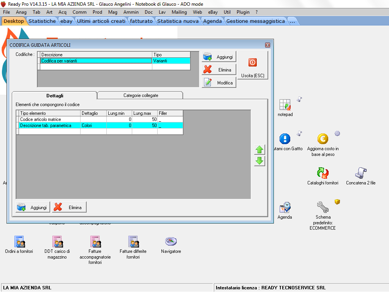Open the Agenda tab in tab bar
Screen dimensions: 389x292
(212, 21)
